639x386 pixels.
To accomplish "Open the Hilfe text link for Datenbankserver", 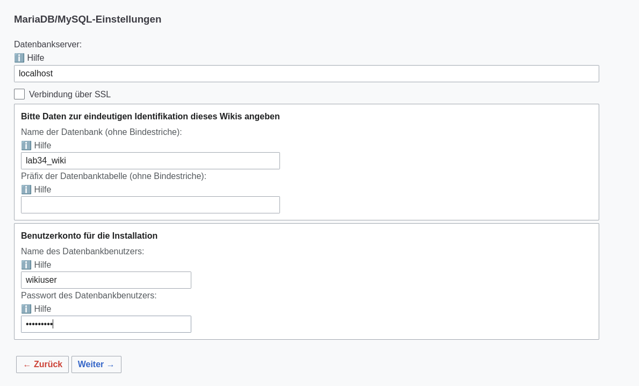I will click(x=35, y=58).
